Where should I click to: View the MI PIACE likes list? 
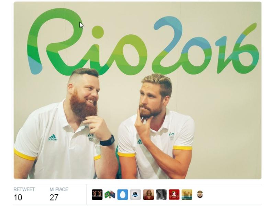59,189
